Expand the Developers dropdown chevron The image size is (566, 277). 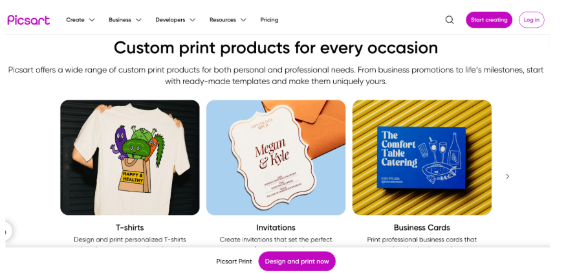[x=192, y=20]
